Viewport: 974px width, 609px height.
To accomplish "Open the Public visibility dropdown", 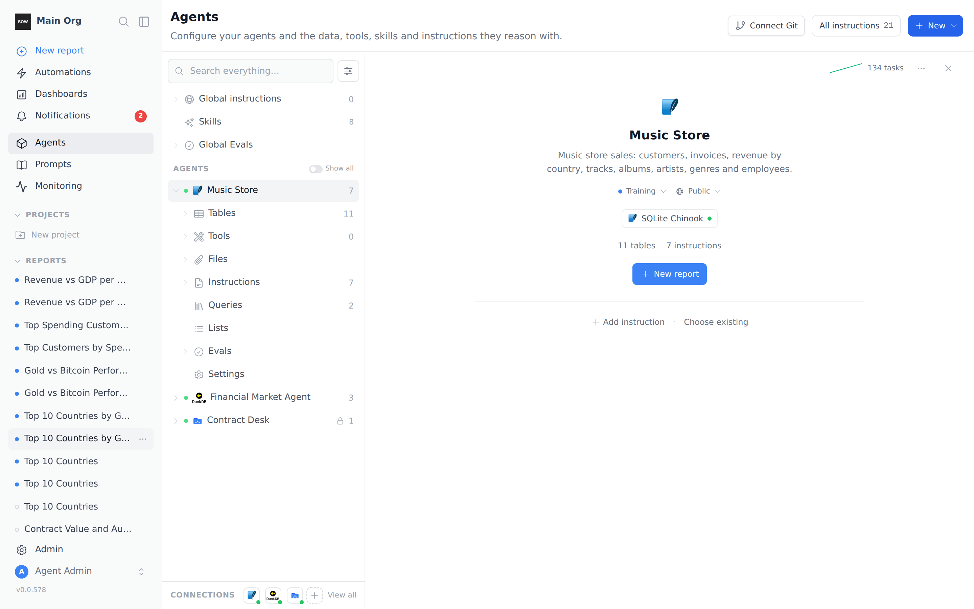I will point(698,191).
